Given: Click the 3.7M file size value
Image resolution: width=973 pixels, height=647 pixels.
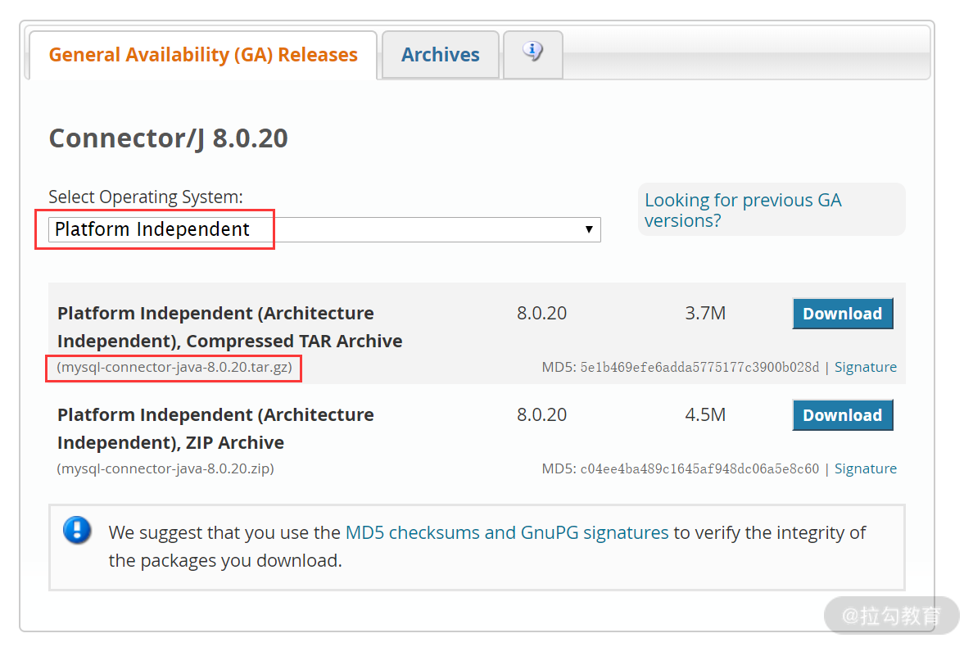Looking at the screenshot, I should pos(705,314).
